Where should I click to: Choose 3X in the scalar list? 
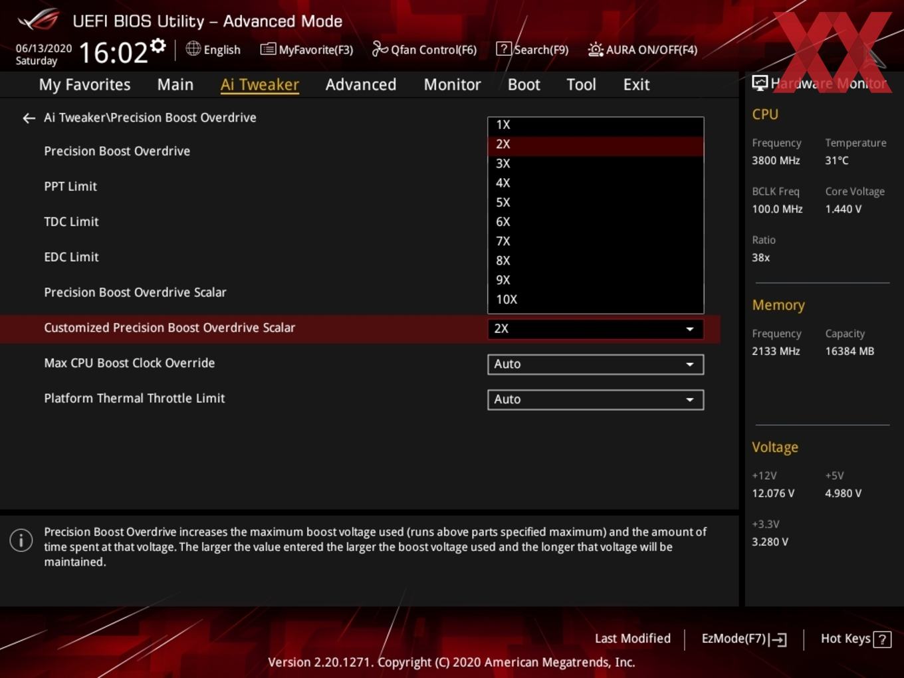[x=596, y=164]
